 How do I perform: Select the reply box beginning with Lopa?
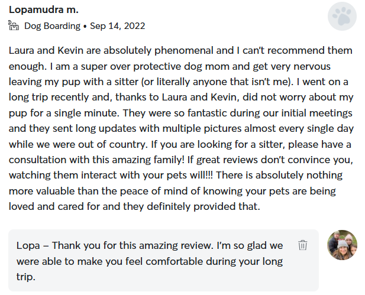click(163, 260)
